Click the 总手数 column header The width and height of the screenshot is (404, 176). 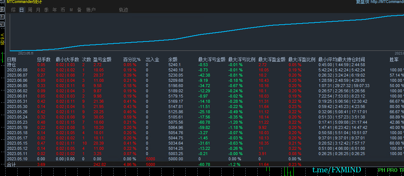[44, 59]
